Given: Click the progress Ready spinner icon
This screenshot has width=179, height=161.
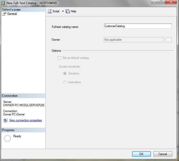Looking at the screenshot, I should [7, 139].
